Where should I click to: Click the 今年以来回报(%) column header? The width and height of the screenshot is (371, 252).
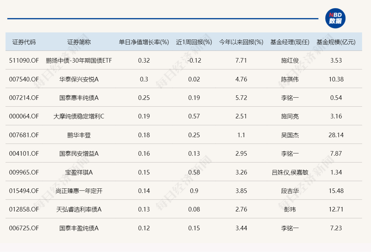(x=241, y=42)
